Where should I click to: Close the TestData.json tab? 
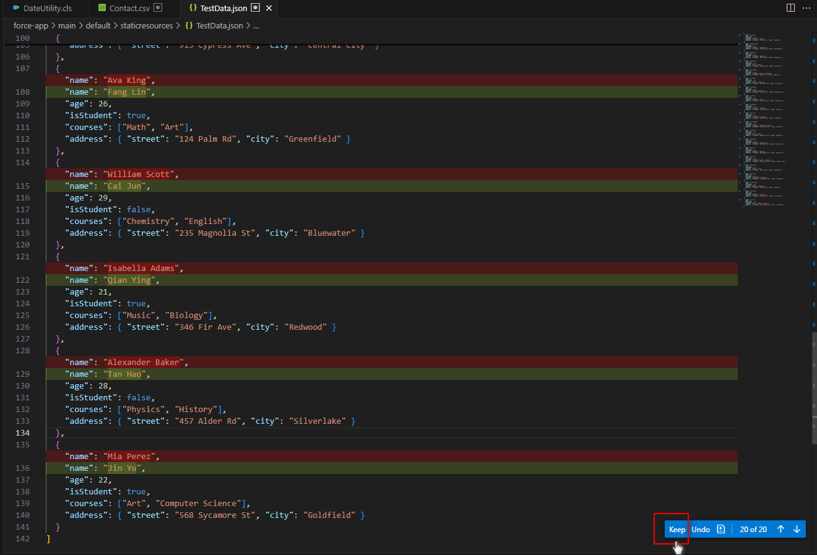pyautogui.click(x=269, y=8)
